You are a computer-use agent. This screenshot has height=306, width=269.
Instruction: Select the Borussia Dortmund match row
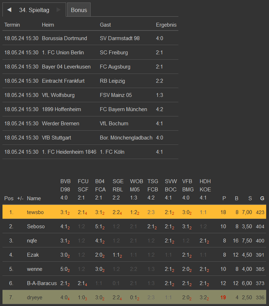[x=64, y=38]
